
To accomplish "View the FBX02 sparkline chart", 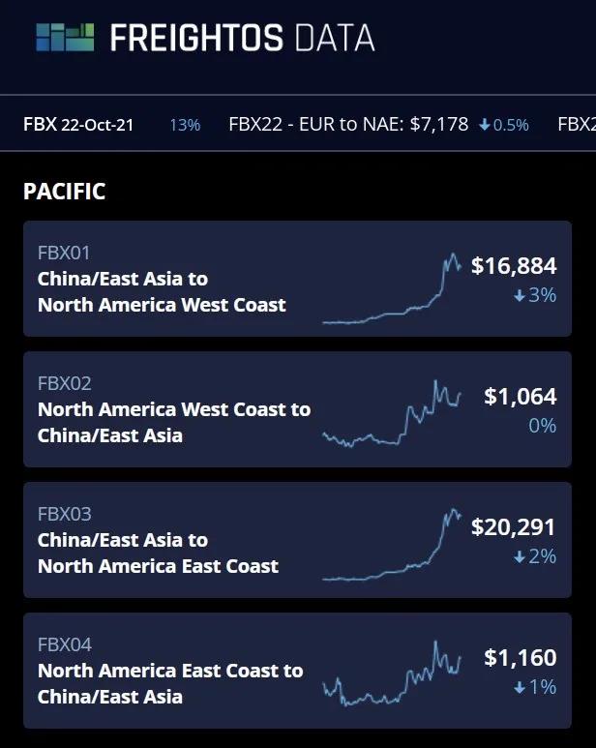I will click(392, 414).
